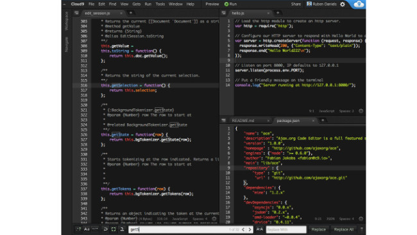Open the Help menu
Viewport: 417px width, 235px height.
pyautogui.click(x=190, y=4)
